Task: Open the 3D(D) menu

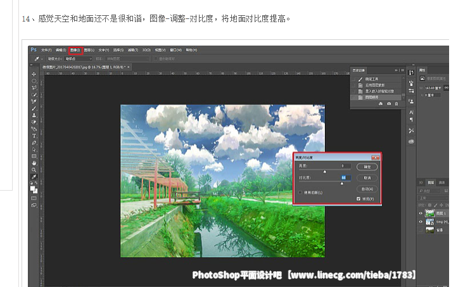Action: (x=146, y=50)
